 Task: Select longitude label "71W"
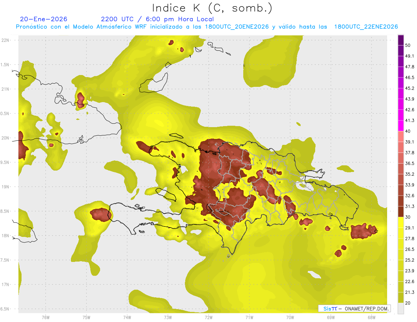tap(249, 317)
